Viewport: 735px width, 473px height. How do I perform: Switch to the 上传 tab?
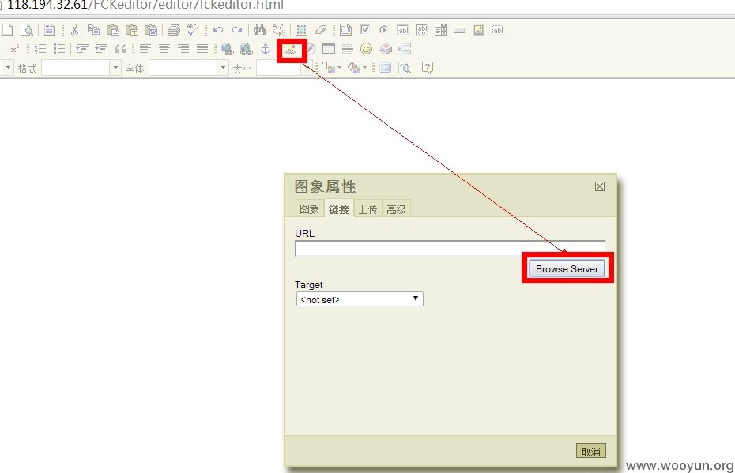367,209
